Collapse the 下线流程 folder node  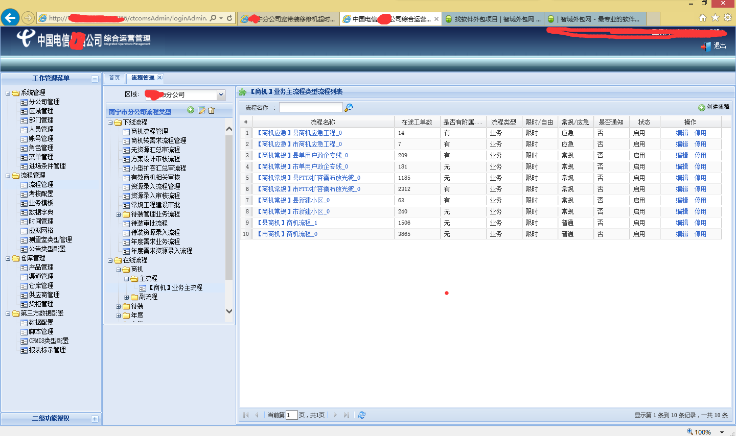[110, 123]
